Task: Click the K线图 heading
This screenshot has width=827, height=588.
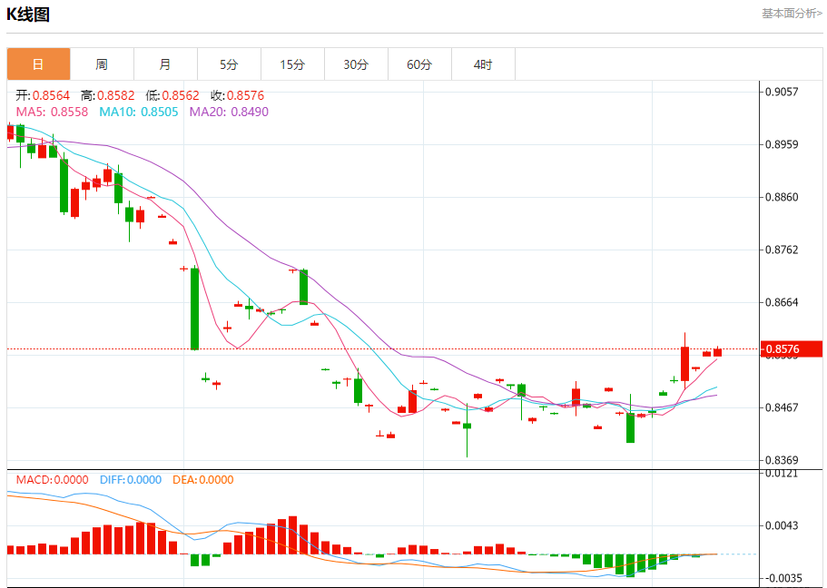Action: point(28,15)
